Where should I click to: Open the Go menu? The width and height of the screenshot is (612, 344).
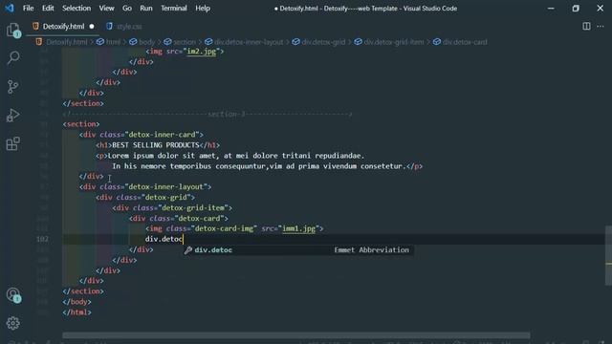click(127, 9)
